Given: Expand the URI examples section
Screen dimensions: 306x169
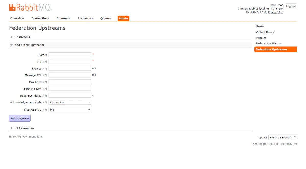Looking at the screenshot, I should [24, 128].
